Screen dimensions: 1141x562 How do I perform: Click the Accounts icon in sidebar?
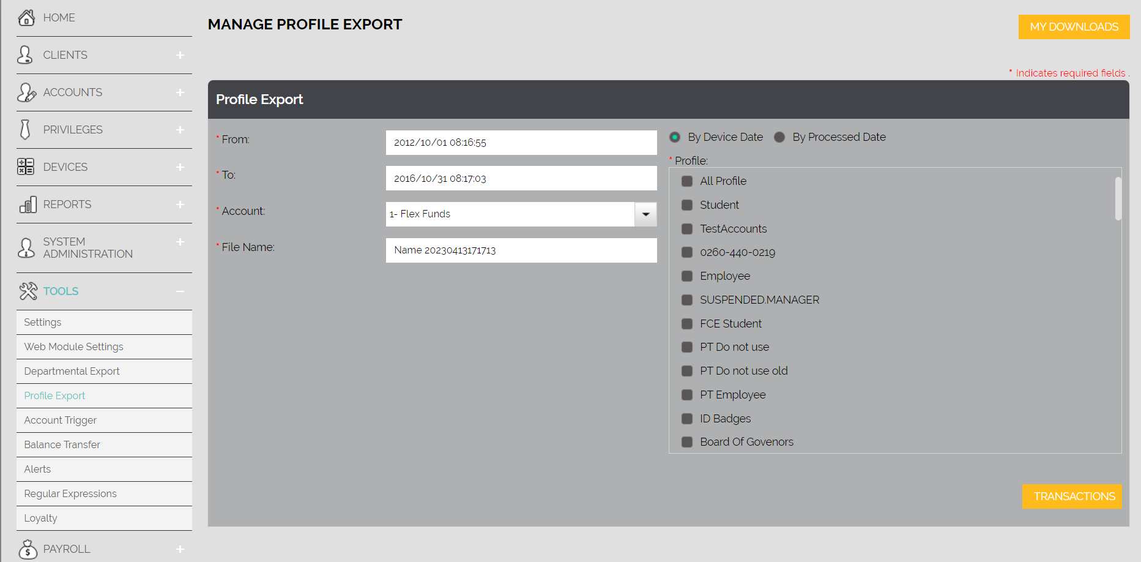pos(26,92)
